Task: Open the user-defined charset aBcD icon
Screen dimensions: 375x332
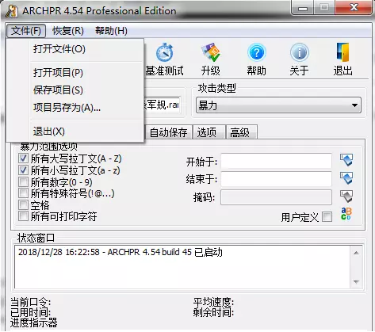Action: tap(346, 214)
